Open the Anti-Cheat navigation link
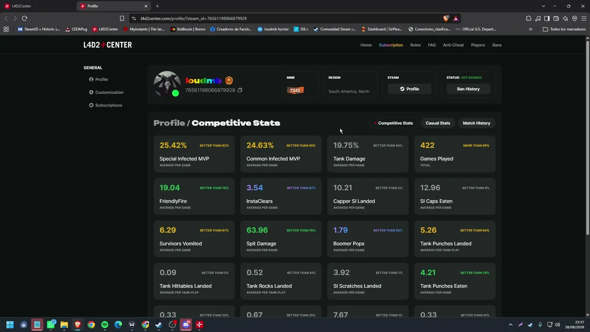 tap(454, 45)
